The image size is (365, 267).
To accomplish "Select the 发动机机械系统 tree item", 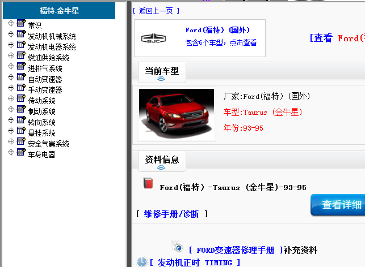I will 52,36.
